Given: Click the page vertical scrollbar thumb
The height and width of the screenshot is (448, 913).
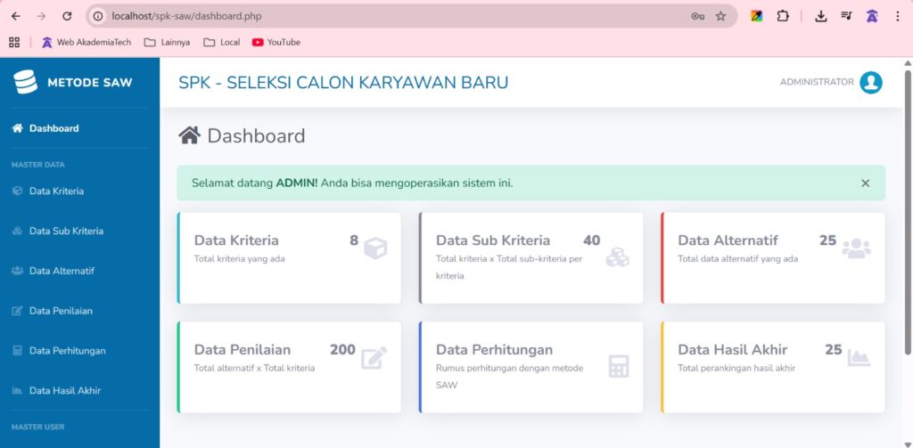Looking at the screenshot, I should click(x=908, y=212).
